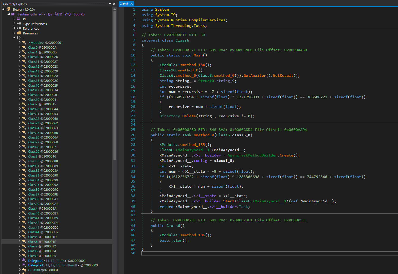Follow the smethod_184 reference in Main
The height and width of the screenshot is (274, 398).
[x=192, y=65]
